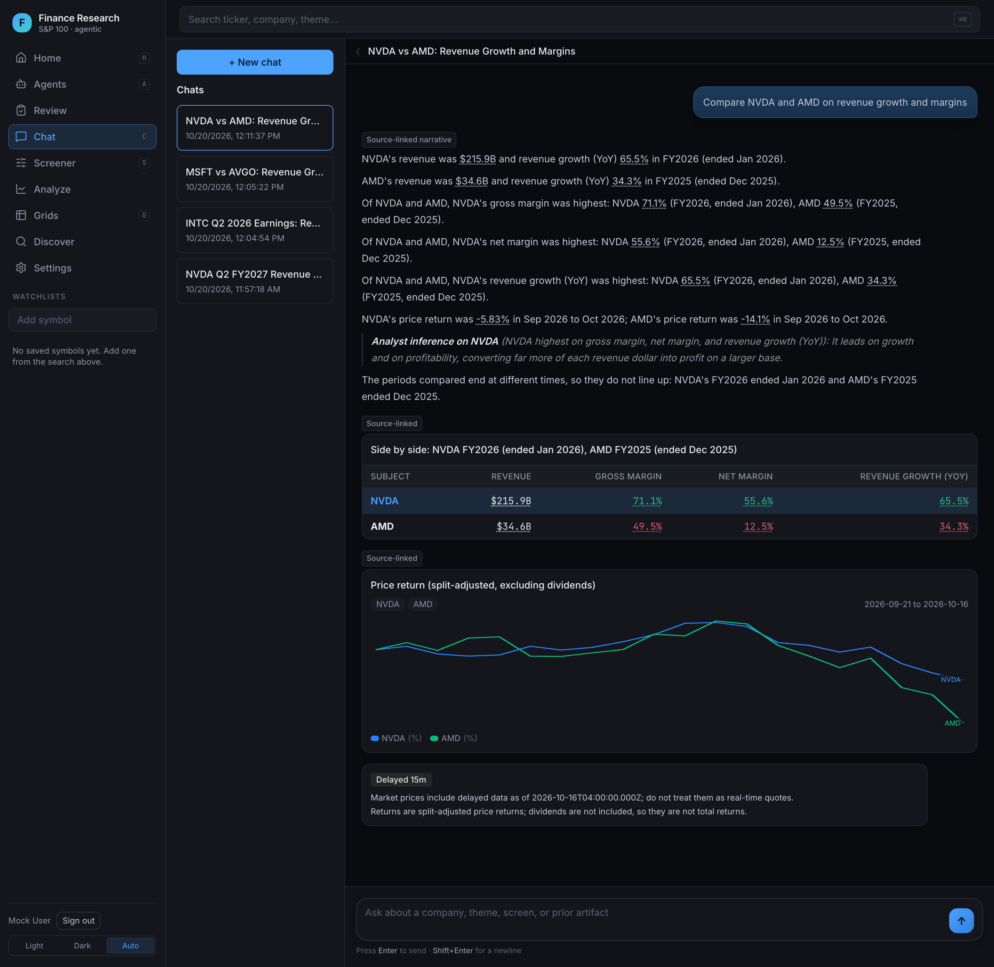Click the Screener sliders icon

coord(21,163)
